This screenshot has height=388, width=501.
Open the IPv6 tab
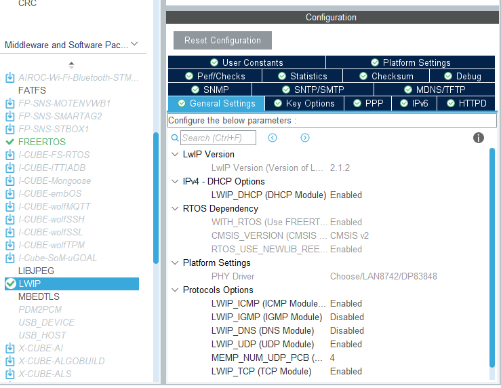point(414,104)
